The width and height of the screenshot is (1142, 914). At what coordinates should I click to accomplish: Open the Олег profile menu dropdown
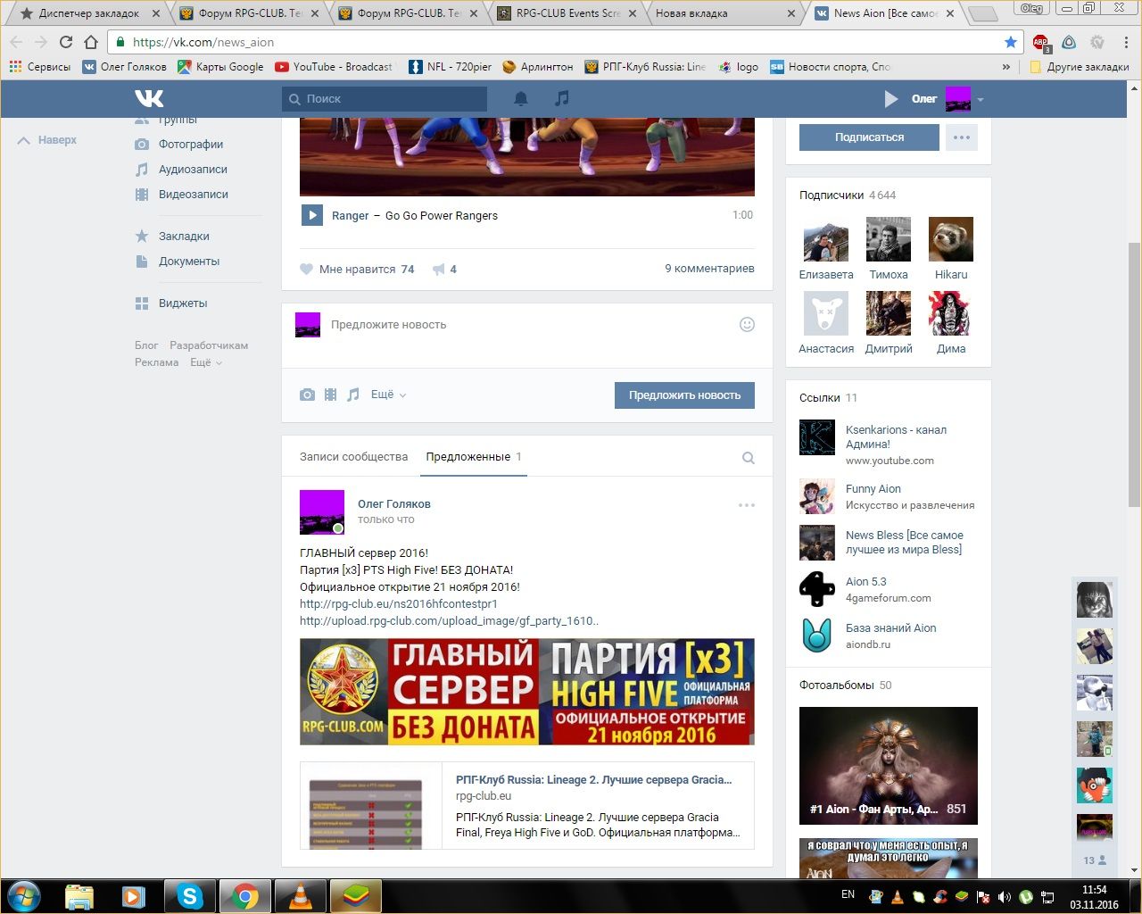click(x=980, y=99)
